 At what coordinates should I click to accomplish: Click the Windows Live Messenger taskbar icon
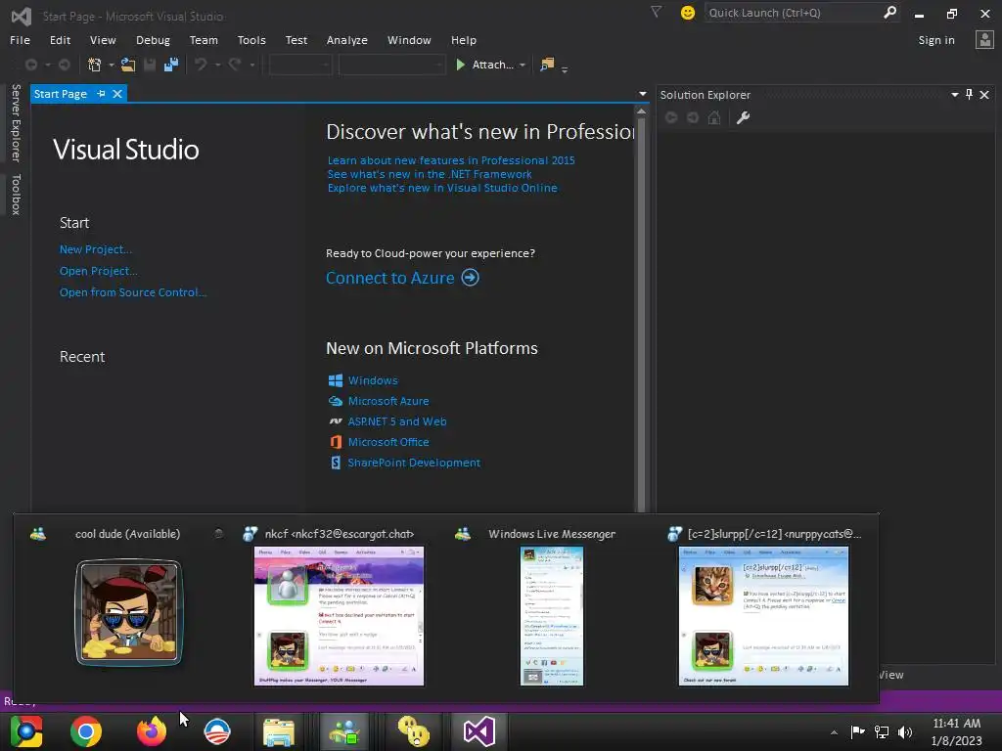click(x=344, y=731)
